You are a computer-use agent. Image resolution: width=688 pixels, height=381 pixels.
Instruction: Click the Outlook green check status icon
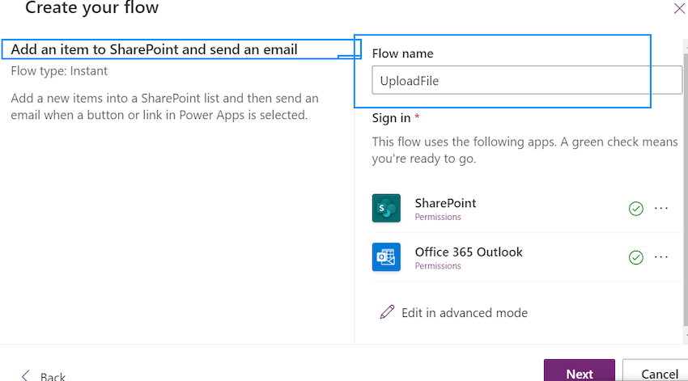[635, 257]
